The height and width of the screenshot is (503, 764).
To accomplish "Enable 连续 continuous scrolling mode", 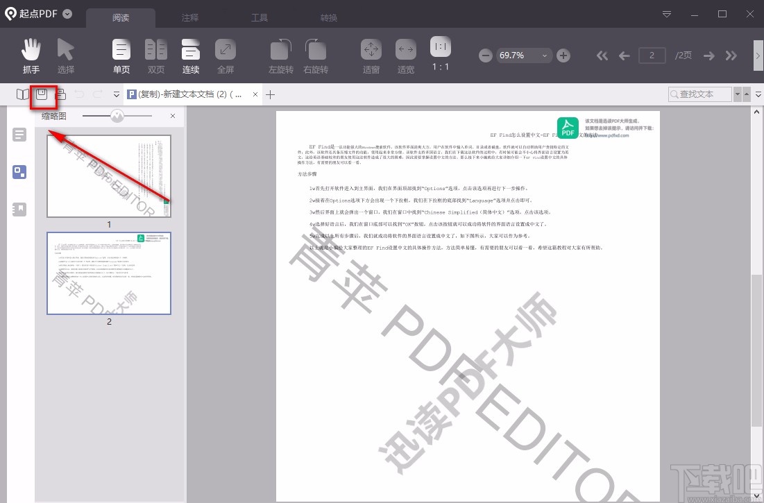I will tap(190, 56).
